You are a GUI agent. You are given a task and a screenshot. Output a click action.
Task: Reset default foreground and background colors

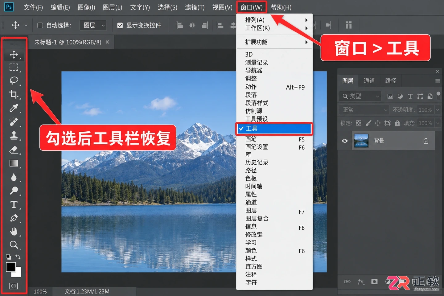9,257
